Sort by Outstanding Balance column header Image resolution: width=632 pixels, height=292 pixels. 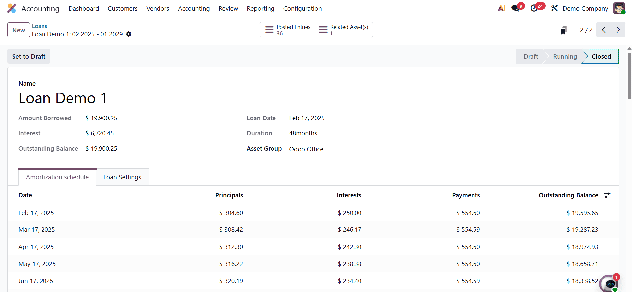(x=568, y=195)
